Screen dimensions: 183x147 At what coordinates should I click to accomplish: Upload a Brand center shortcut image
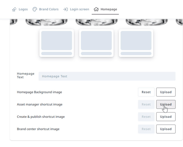coord(166,129)
